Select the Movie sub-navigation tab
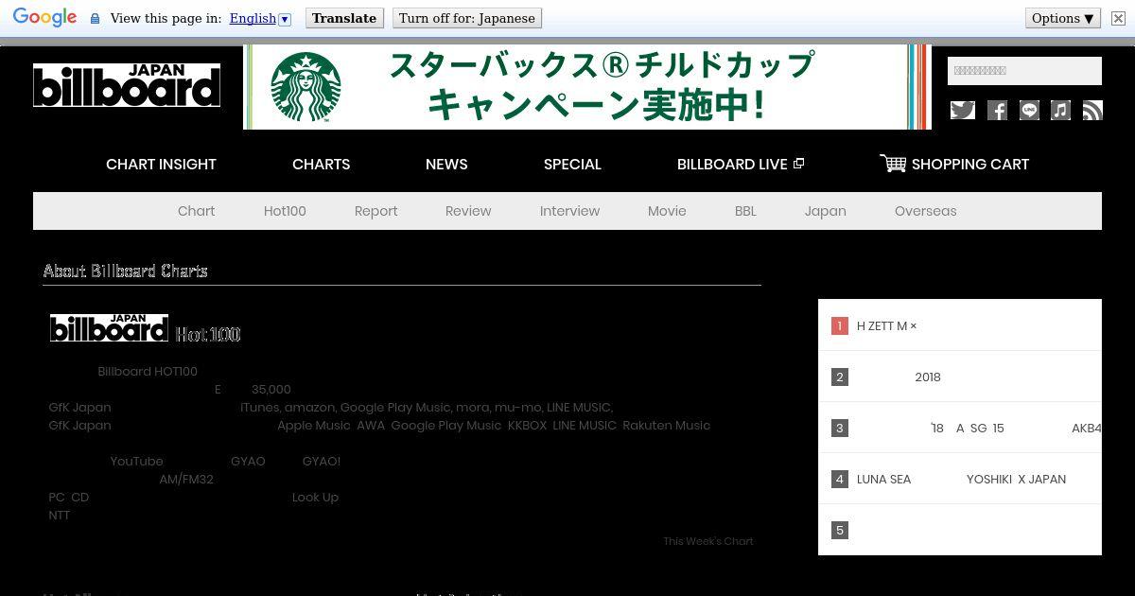The width and height of the screenshot is (1135, 596). [x=667, y=211]
